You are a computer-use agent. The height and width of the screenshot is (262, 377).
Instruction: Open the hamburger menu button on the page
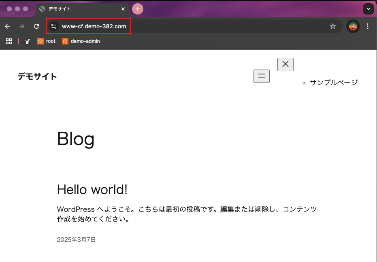[262, 76]
